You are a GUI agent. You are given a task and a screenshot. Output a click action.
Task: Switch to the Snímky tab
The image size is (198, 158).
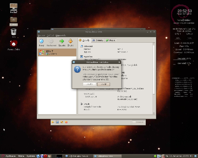98,40
